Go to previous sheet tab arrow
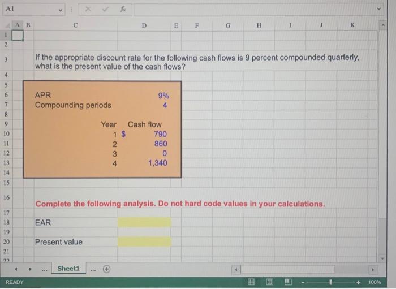This screenshot has width=396, height=289. click(16, 269)
